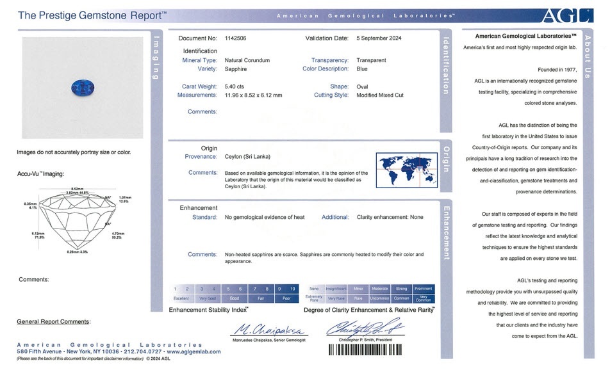Select the vertical About Us tab
The height and width of the screenshot is (370, 610).
click(588, 56)
